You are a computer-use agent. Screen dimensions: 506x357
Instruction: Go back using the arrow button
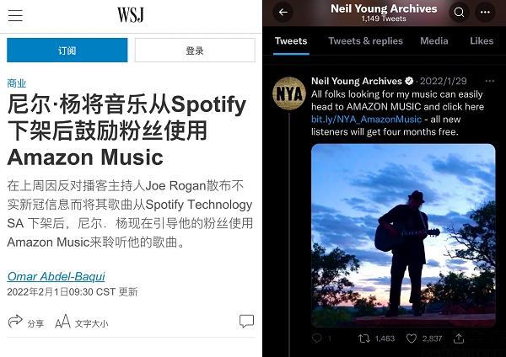tap(283, 13)
